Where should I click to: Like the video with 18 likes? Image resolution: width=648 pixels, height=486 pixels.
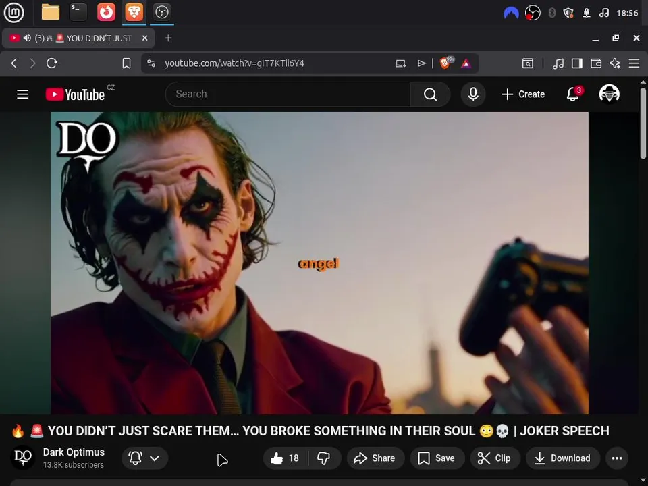(x=285, y=458)
